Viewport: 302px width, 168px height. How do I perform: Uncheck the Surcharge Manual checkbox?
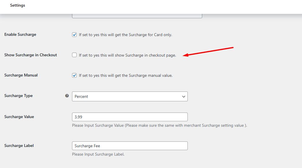pos(74,75)
